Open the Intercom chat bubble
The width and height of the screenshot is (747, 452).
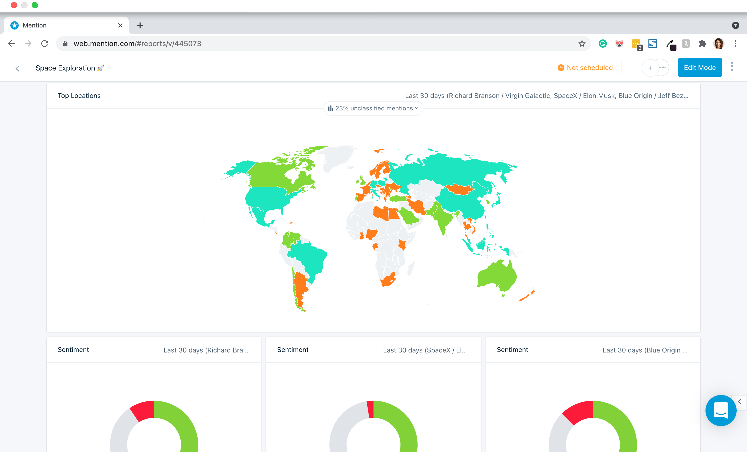pos(721,410)
